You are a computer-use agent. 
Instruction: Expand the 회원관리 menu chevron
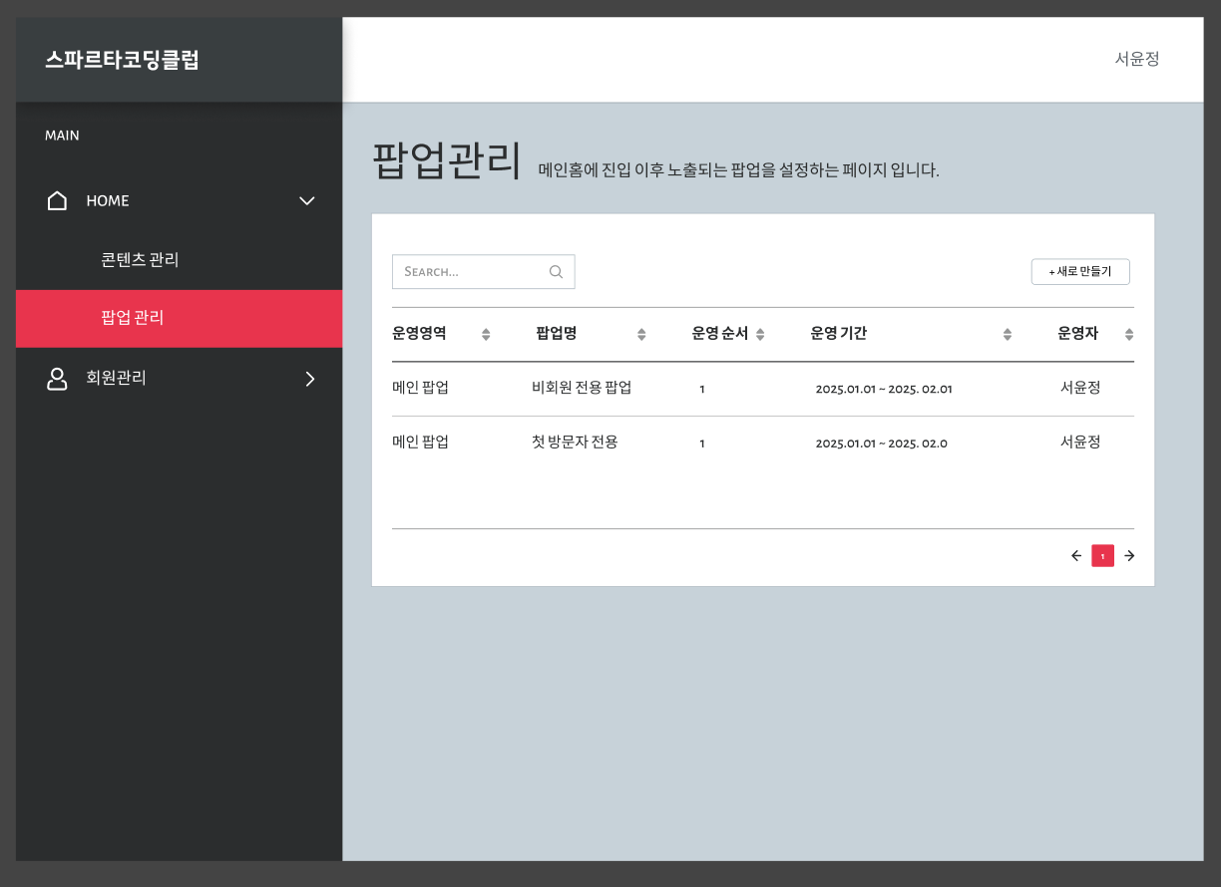pos(310,379)
